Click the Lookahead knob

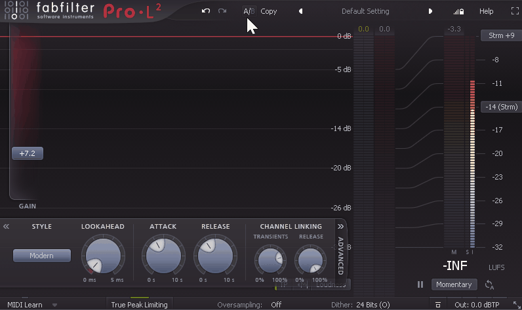click(x=103, y=256)
